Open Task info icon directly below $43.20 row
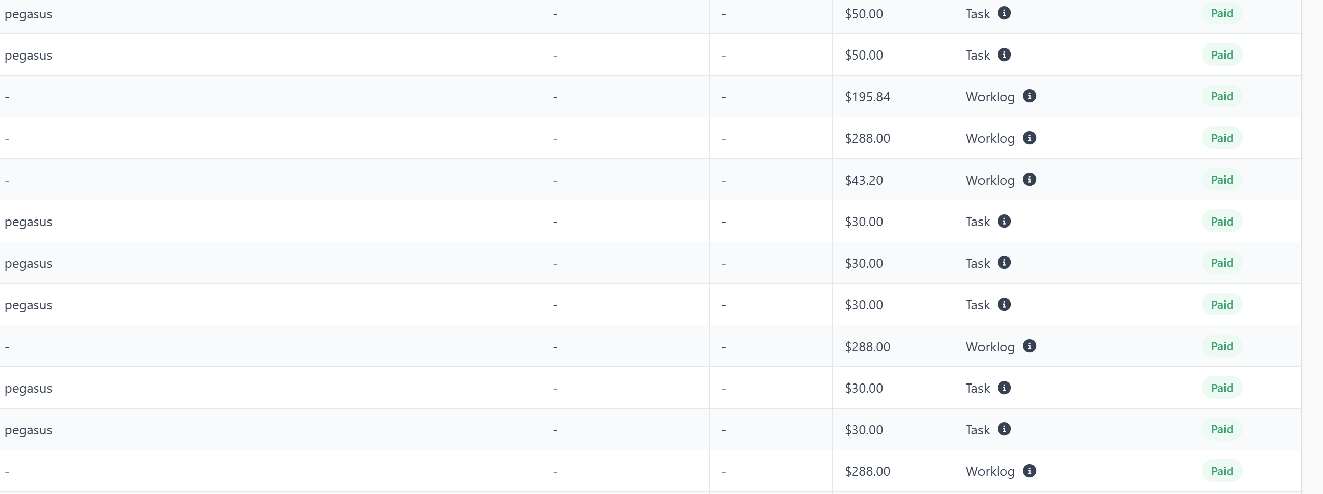 (x=1004, y=221)
